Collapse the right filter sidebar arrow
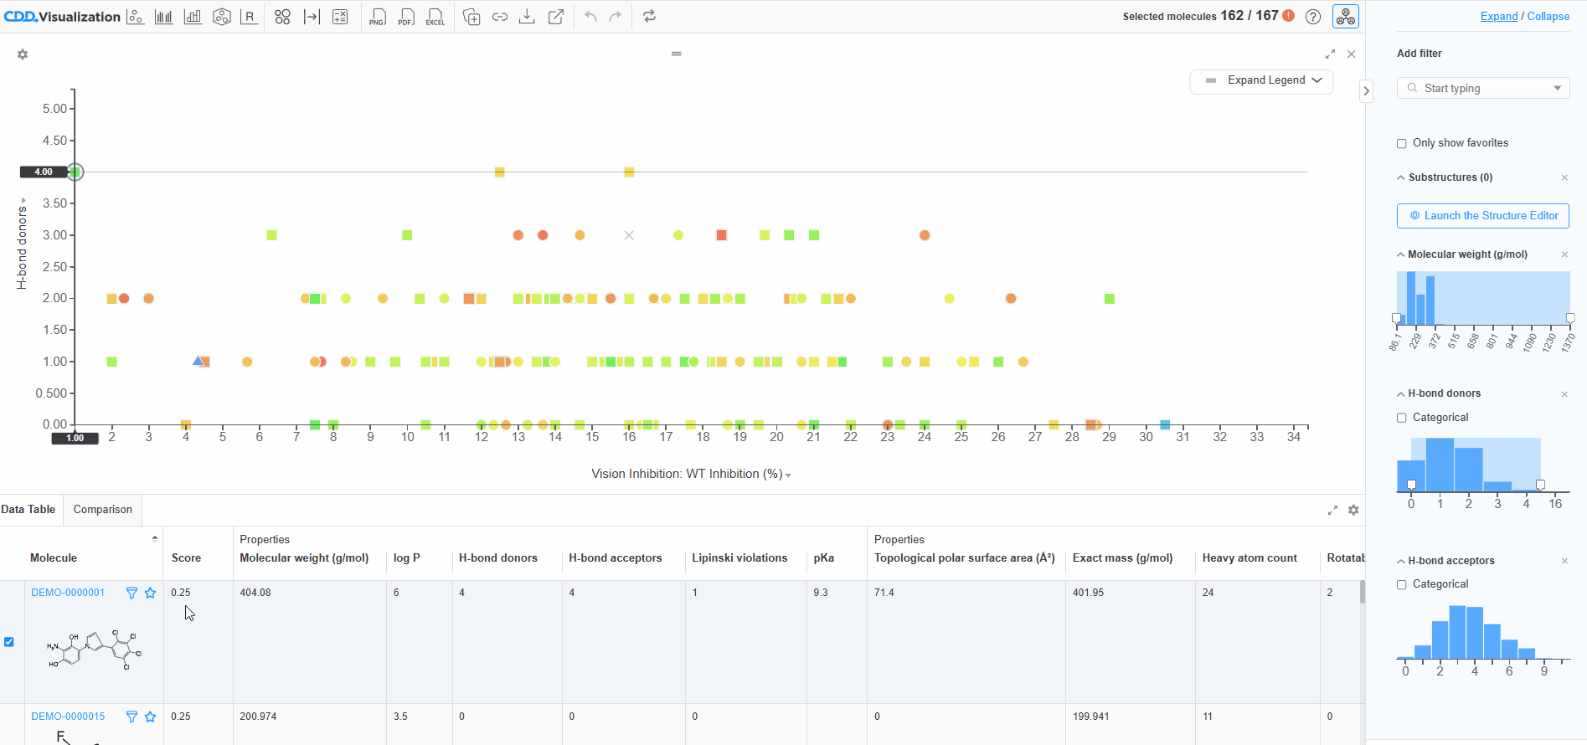 (x=1366, y=90)
